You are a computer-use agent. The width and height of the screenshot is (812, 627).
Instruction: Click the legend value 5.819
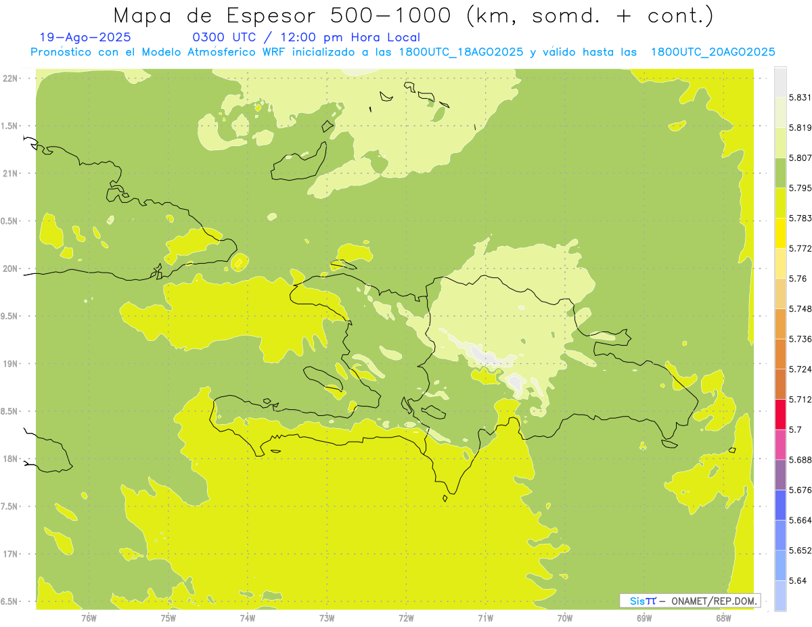coord(800,128)
